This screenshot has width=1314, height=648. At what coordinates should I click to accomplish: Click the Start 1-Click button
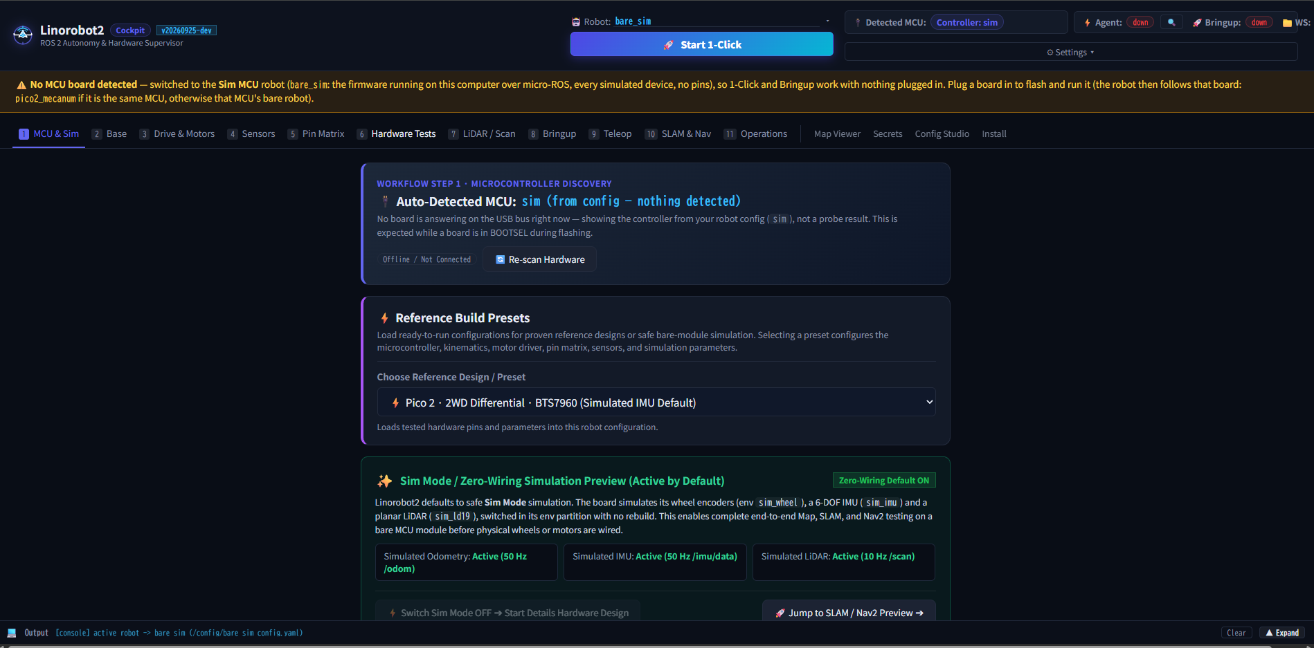pos(701,44)
